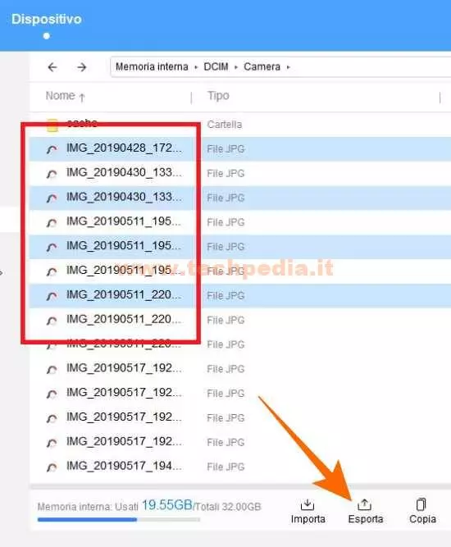Select the first IMG_20190430_133 file row

pyautogui.click(x=240, y=173)
